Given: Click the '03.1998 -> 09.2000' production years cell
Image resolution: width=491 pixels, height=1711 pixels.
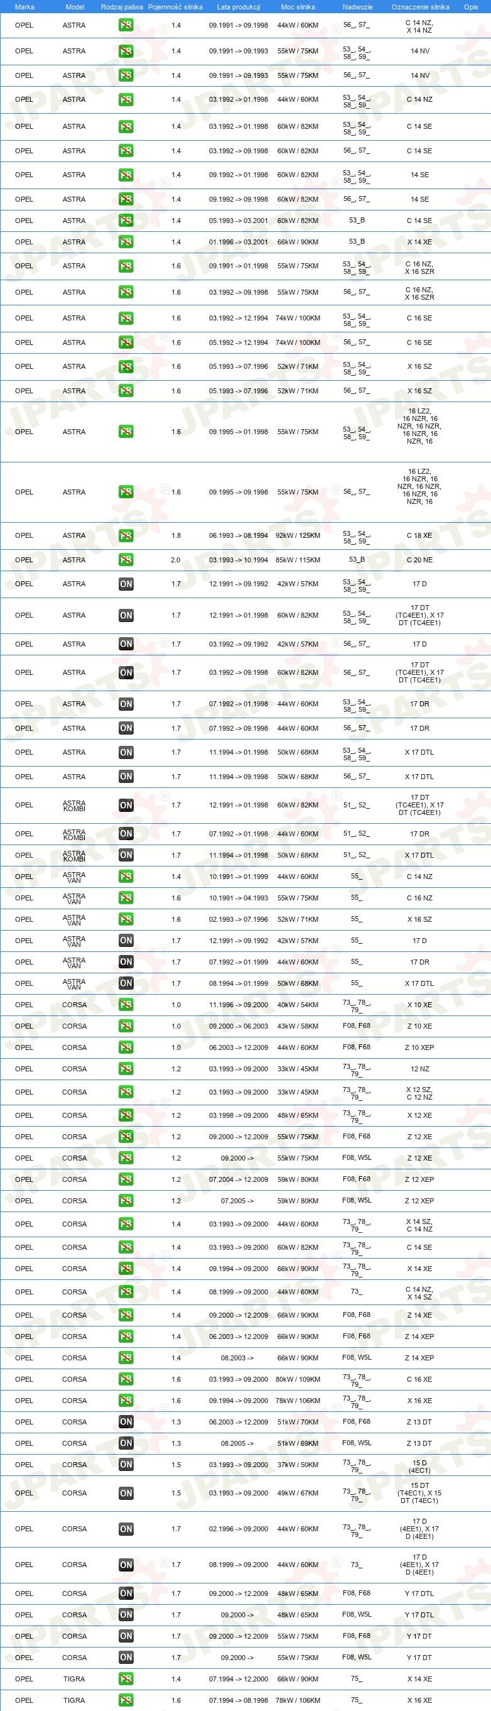Looking at the screenshot, I should [238, 1115].
